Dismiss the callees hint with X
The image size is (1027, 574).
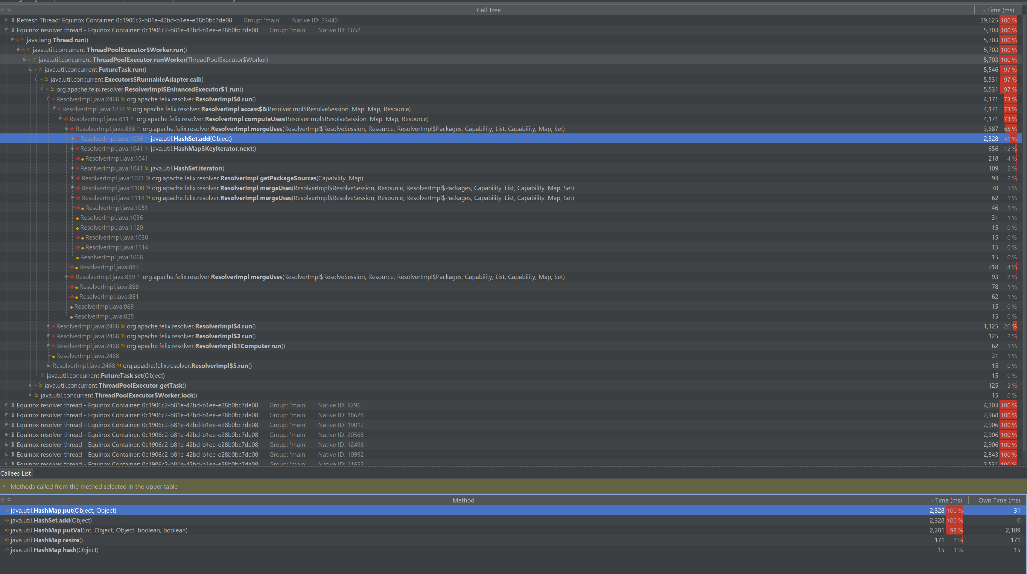[x=4, y=486]
